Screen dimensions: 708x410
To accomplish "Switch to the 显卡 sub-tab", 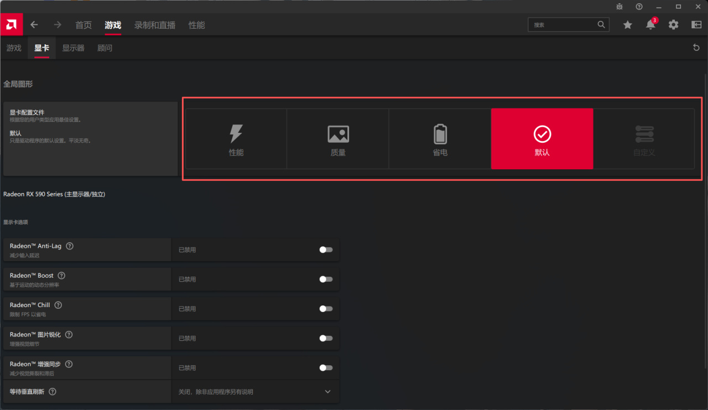I will tap(41, 48).
